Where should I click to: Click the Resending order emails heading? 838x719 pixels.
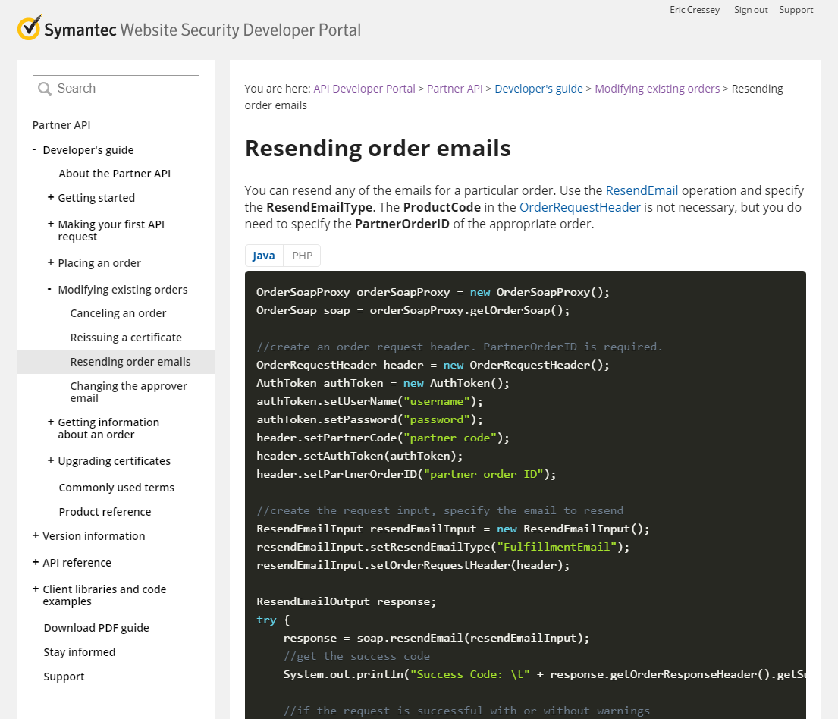pos(378,149)
